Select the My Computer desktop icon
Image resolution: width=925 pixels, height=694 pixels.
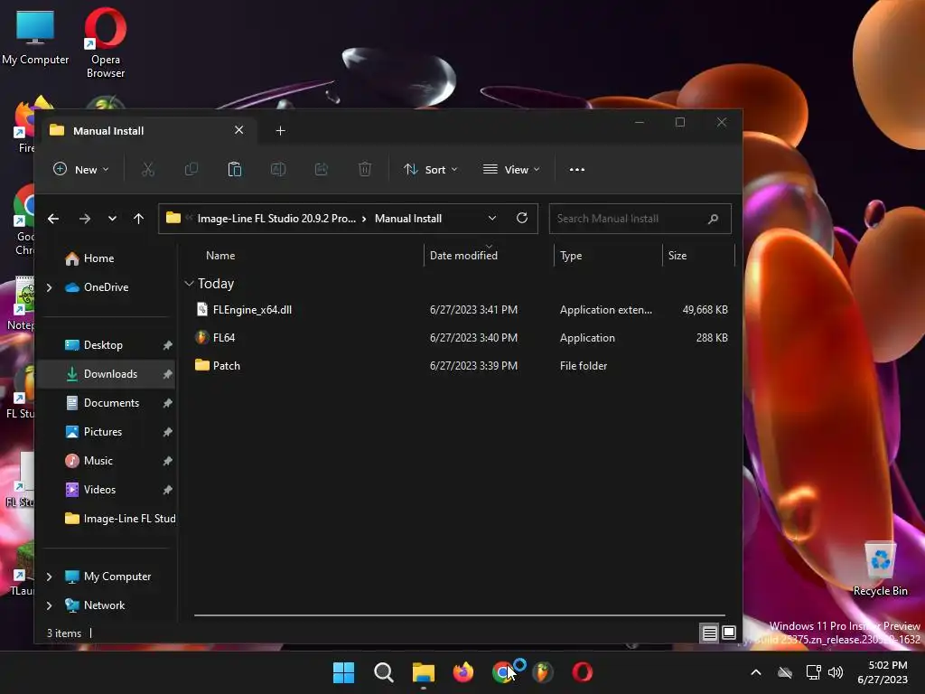[x=35, y=37]
